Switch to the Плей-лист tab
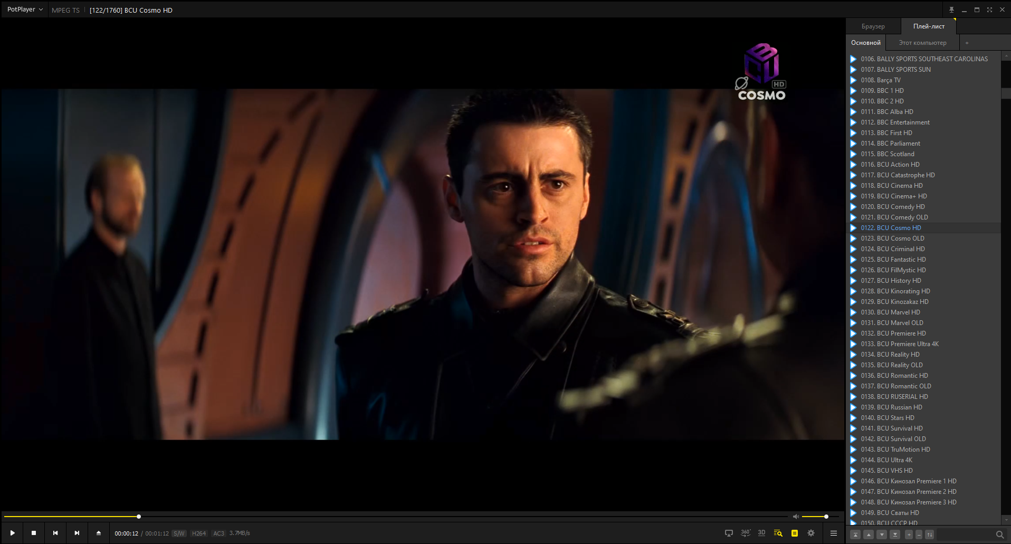The image size is (1011, 544). pos(929,26)
